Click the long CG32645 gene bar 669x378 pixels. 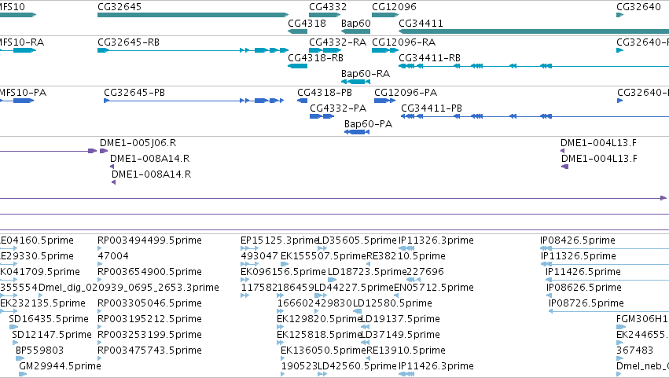[193, 15]
